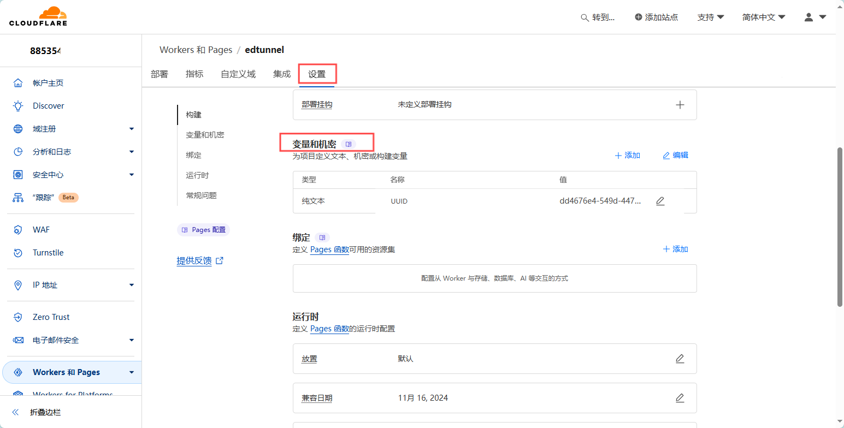Open the 支持 dropdown menu
Viewport: 844px width, 428px height.
click(711, 17)
